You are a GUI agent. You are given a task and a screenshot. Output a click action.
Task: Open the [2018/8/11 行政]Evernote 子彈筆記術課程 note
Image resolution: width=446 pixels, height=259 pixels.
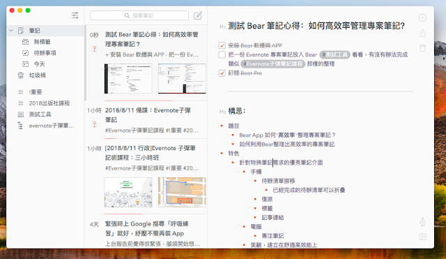point(146,177)
